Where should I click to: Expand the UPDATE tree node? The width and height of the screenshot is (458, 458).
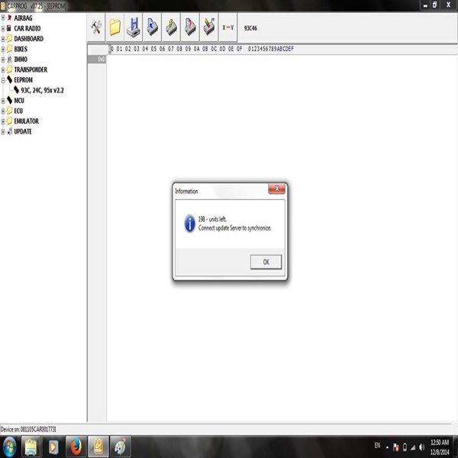[3, 132]
